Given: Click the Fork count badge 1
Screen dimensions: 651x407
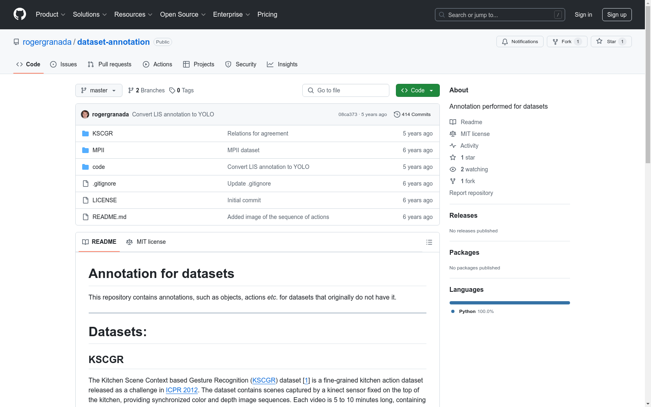Looking at the screenshot, I should click(x=578, y=42).
